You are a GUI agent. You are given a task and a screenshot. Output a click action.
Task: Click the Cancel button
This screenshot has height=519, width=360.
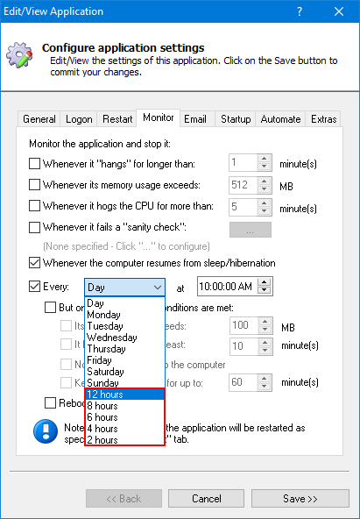(207, 499)
